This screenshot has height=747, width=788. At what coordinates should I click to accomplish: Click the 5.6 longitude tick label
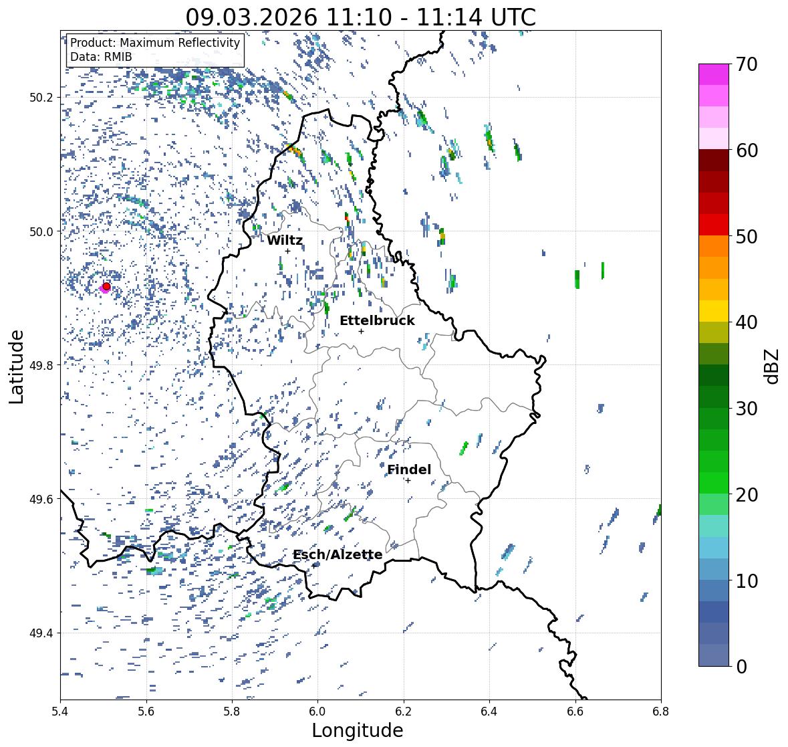[146, 712]
